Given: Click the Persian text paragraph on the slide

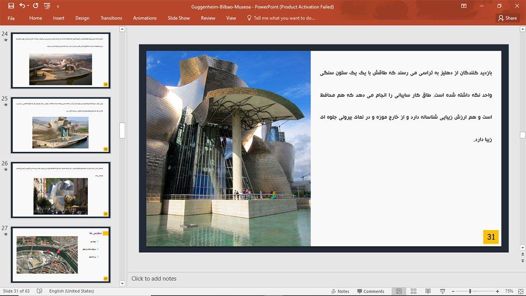Looking at the screenshot, I should pyautogui.click(x=406, y=106).
